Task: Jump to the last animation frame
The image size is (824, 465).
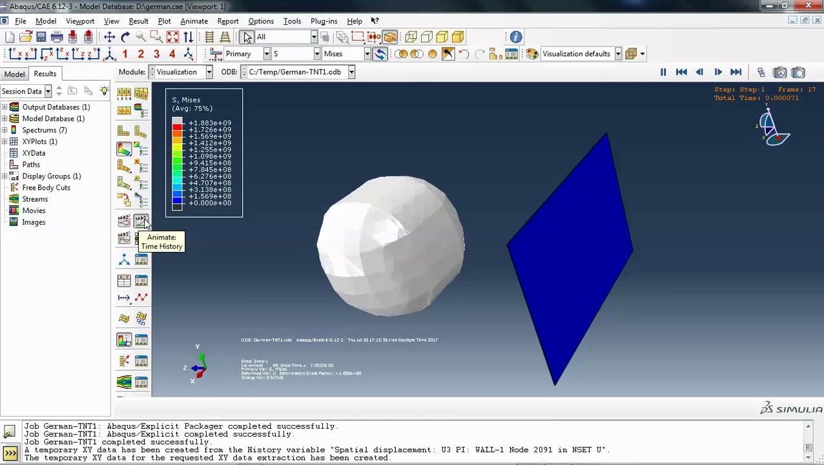Action: 736,72
